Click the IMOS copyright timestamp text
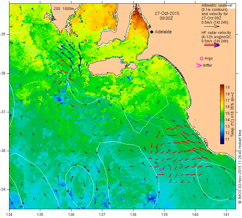242x218 pixels. tap(240, 167)
